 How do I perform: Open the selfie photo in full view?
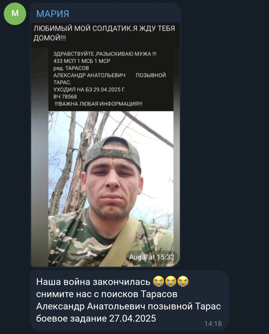click(111, 189)
